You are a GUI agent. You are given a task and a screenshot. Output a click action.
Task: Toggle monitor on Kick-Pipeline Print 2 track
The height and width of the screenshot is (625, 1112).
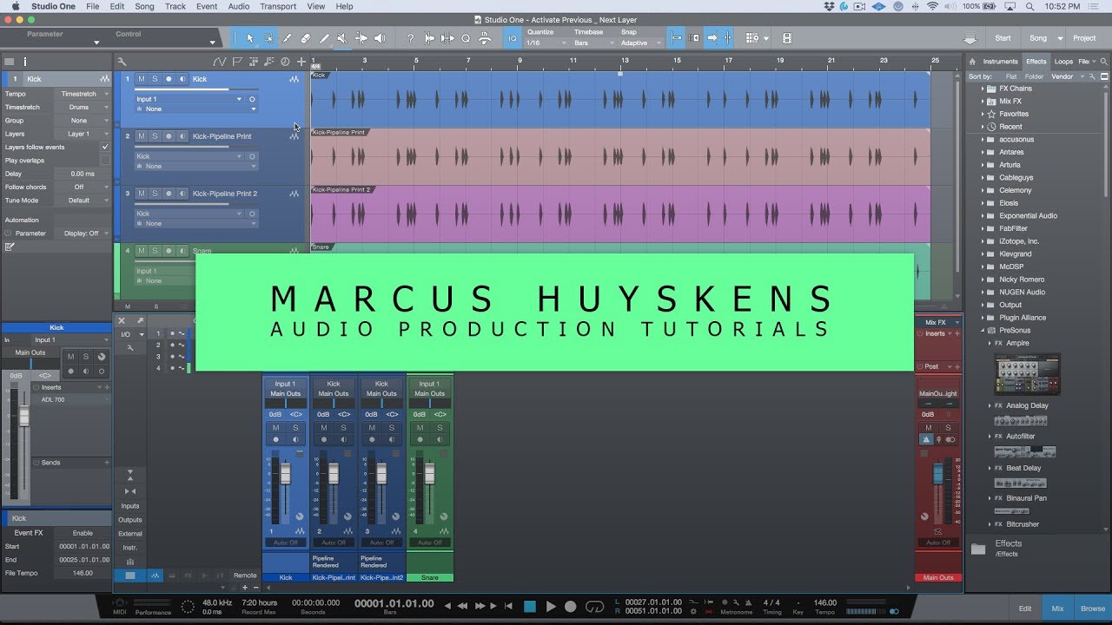182,194
